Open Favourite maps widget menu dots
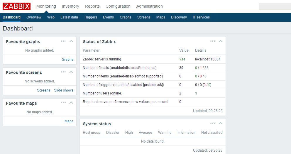The image size is (291, 154). (x=63, y=103)
